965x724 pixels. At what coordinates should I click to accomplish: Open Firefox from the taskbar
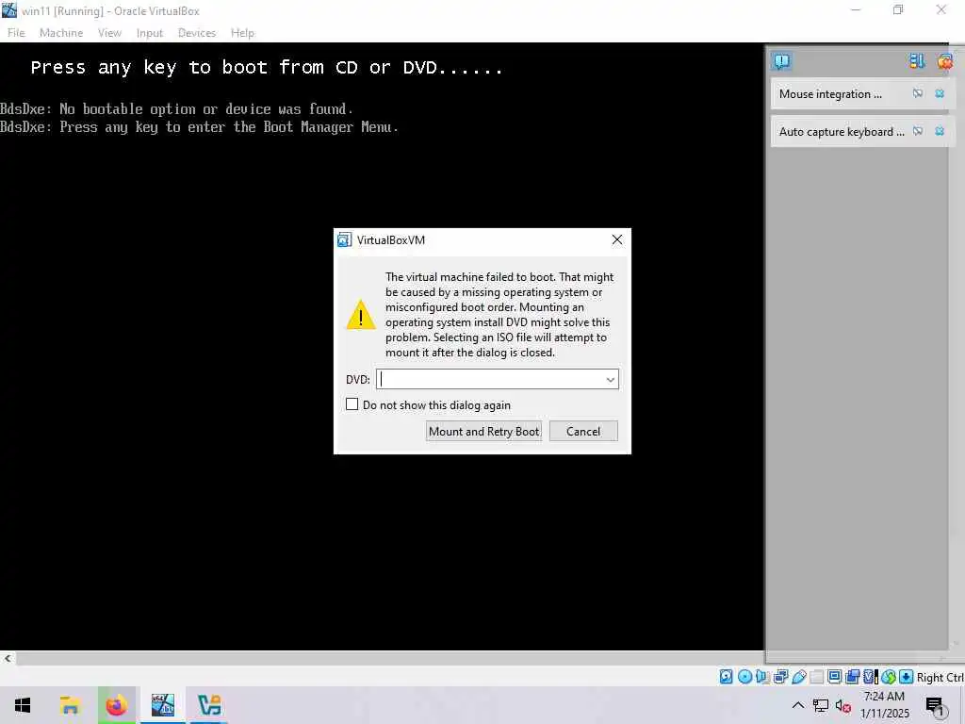[x=116, y=705]
